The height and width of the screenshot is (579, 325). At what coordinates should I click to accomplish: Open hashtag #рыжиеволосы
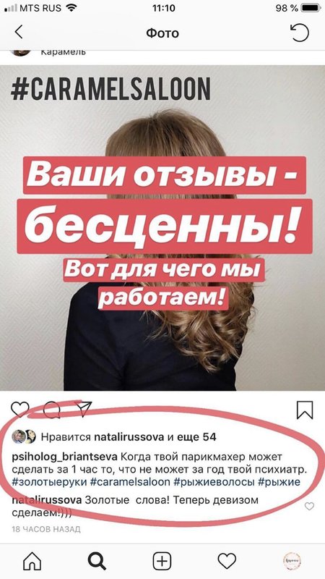coord(214,482)
